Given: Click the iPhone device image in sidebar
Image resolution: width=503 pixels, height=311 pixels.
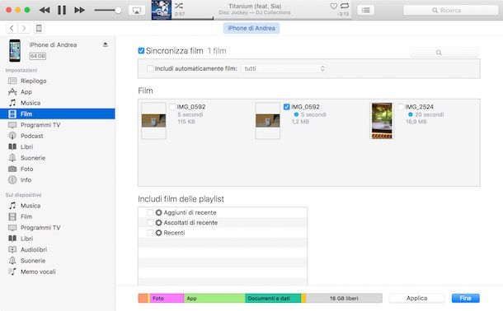Looking at the screenshot, I should click(x=15, y=50).
